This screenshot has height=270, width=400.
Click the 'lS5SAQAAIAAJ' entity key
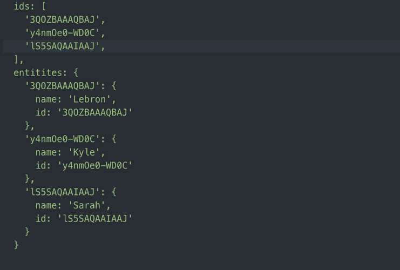62,192
